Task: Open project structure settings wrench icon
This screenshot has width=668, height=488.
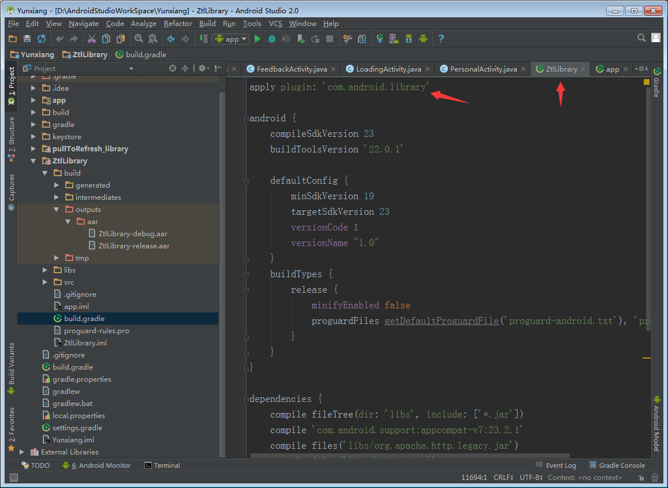Action: point(348,39)
